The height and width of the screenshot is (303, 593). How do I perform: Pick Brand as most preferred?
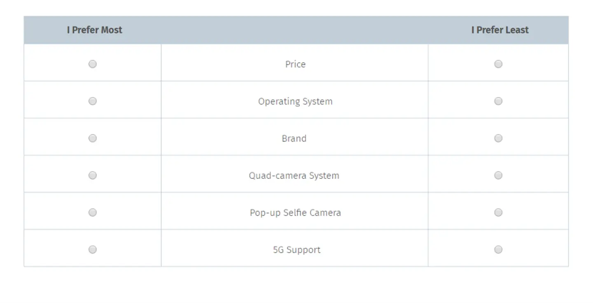(93, 138)
